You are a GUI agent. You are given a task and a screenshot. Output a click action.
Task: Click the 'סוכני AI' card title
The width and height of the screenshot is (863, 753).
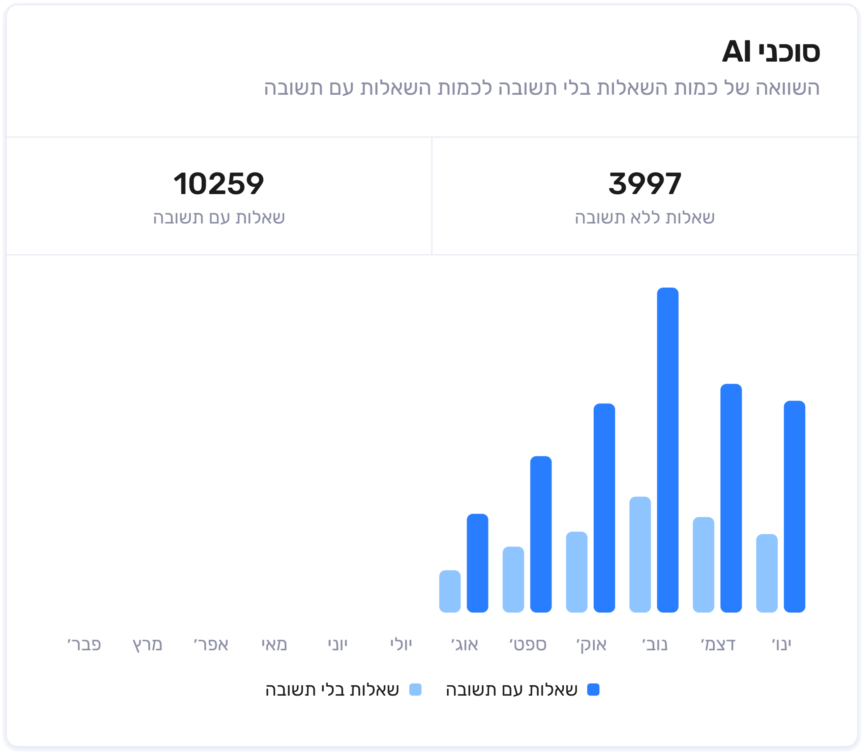click(771, 52)
